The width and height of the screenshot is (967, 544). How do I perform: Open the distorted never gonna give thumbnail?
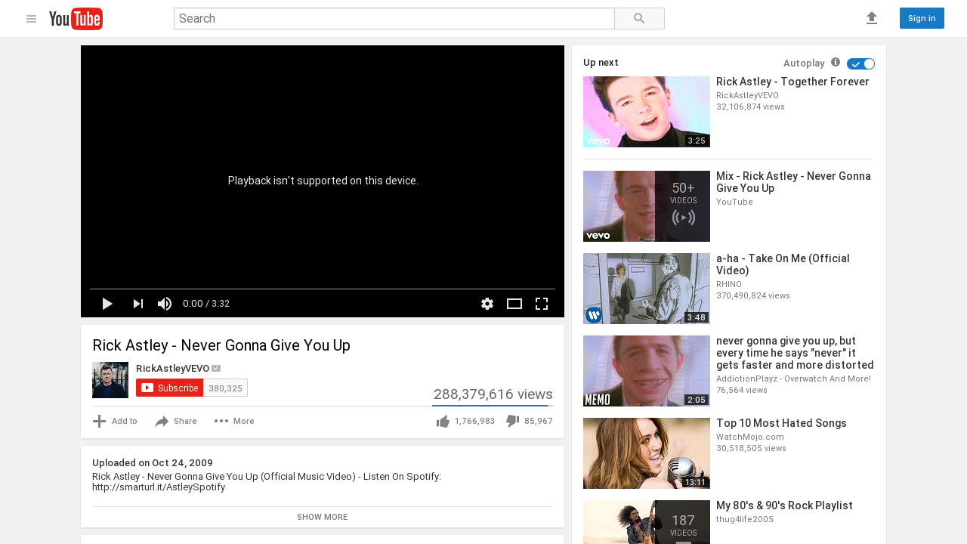pos(647,371)
